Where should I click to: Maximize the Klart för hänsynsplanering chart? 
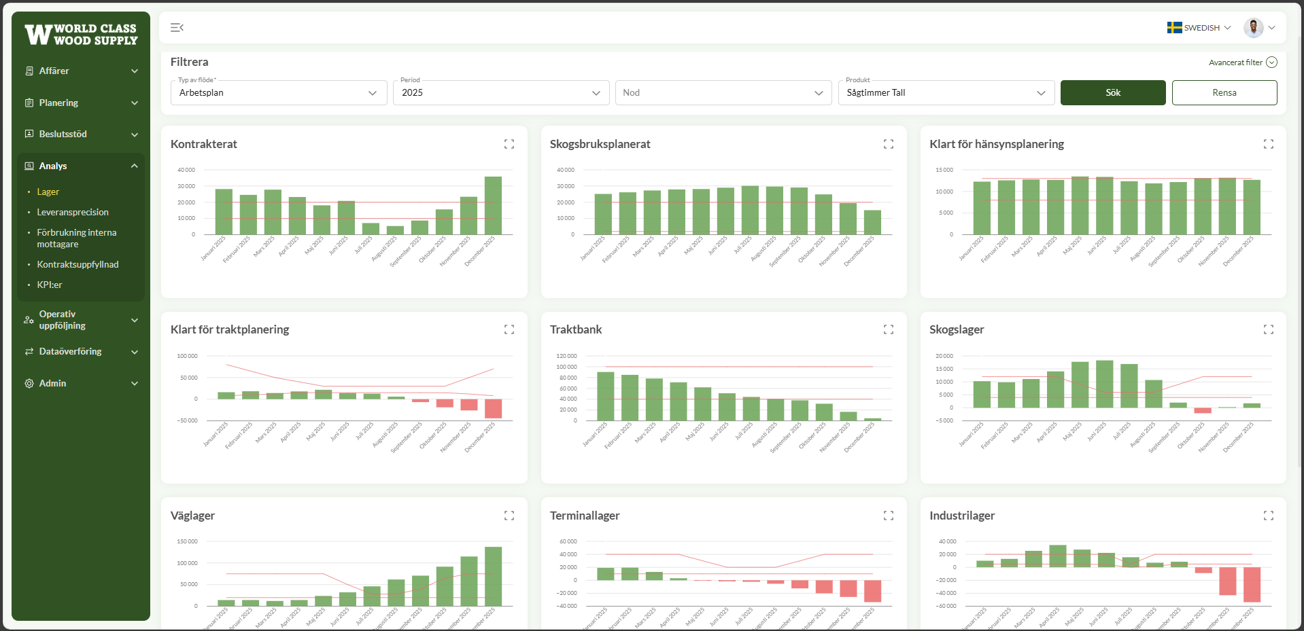tap(1269, 144)
